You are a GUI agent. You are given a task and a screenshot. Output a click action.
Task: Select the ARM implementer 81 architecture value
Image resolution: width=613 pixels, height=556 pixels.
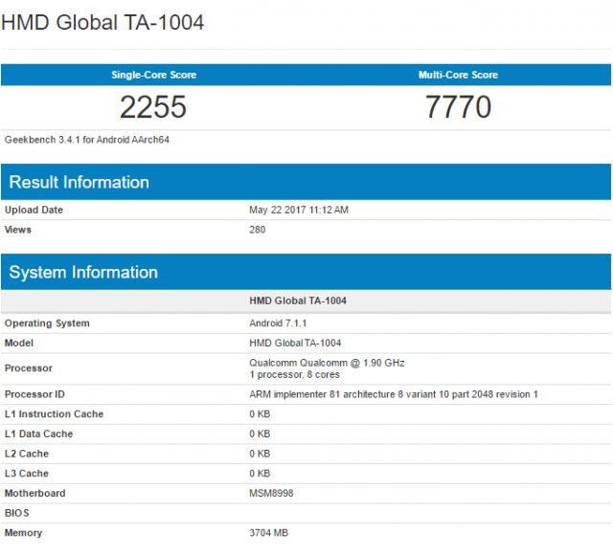(394, 394)
